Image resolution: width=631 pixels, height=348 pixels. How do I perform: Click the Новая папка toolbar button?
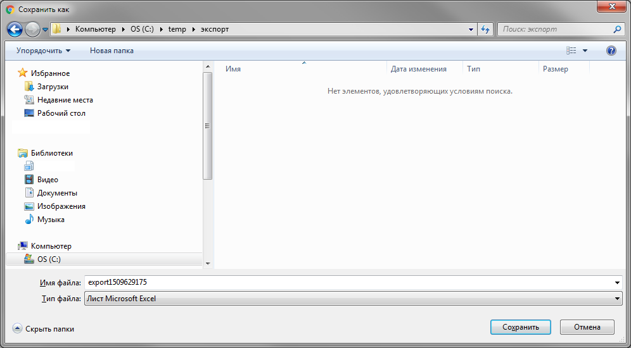coord(112,51)
